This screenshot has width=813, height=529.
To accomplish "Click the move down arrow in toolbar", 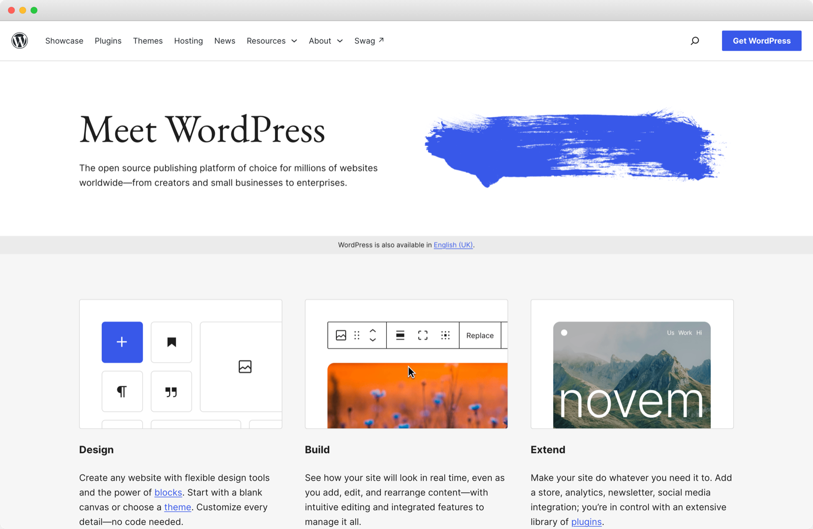I will click(373, 340).
